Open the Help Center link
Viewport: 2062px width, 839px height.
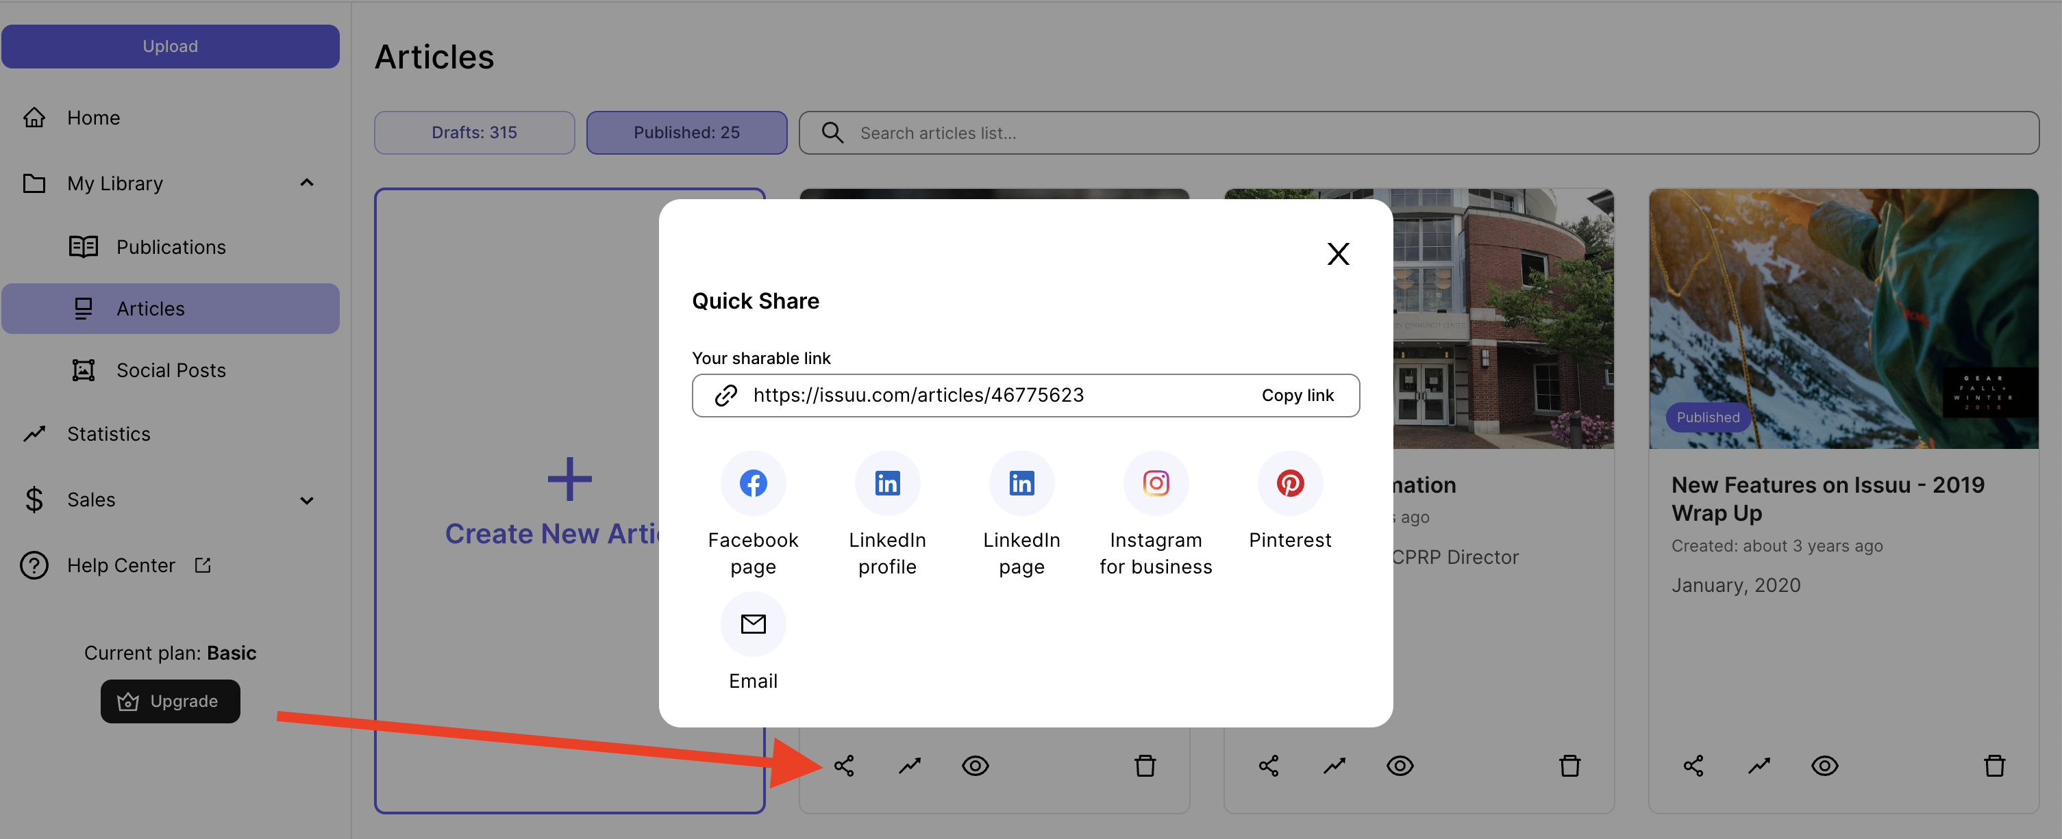[x=121, y=565]
